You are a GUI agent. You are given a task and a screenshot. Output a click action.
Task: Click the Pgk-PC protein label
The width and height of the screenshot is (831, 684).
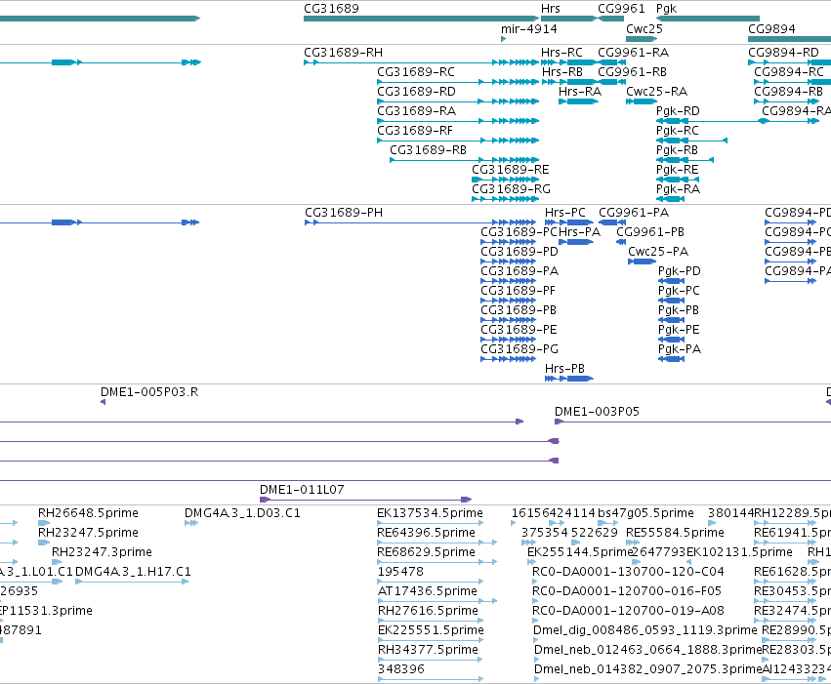point(679,291)
